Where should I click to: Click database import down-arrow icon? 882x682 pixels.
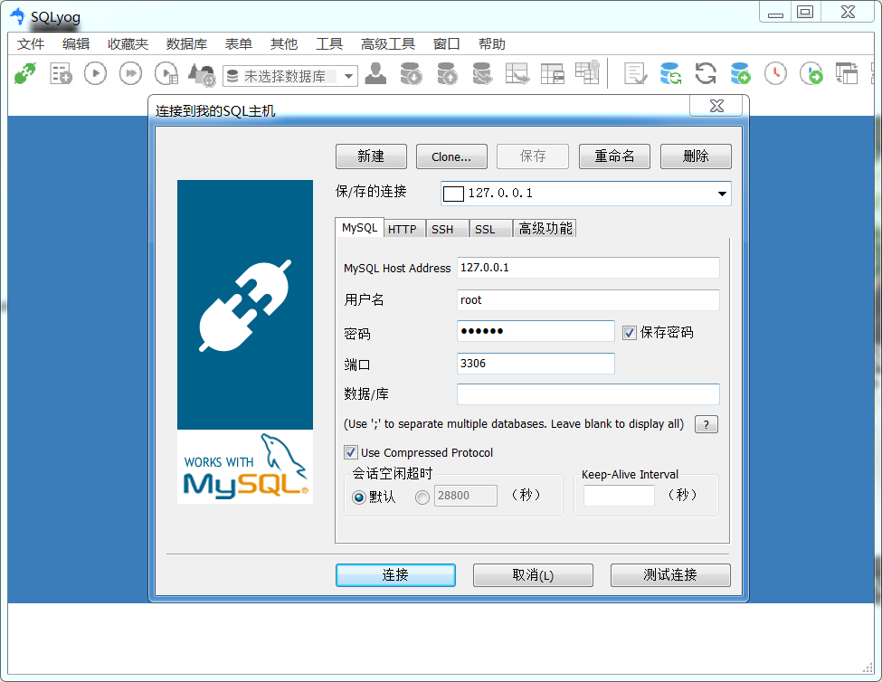[412, 73]
